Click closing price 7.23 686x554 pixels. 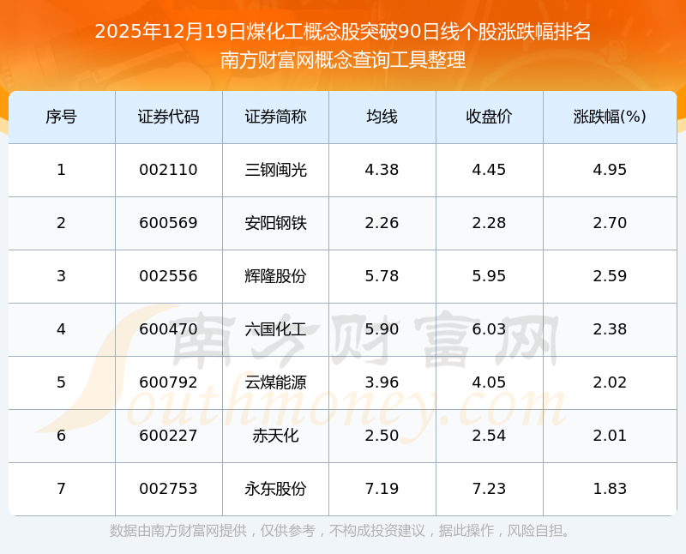(x=489, y=489)
